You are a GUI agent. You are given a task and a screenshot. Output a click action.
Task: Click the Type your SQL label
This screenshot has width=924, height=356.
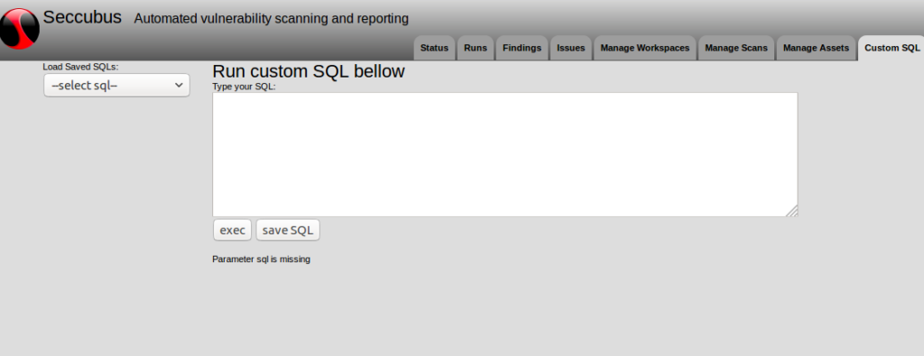click(x=244, y=87)
